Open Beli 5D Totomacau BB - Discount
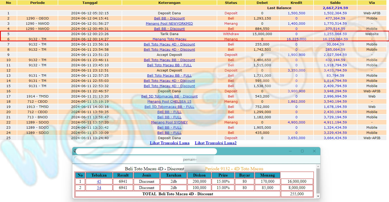This screenshot has width=389, height=202. tap(169, 96)
